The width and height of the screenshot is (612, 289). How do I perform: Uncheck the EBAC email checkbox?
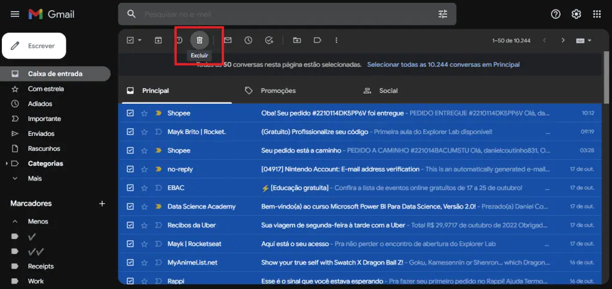tap(130, 188)
